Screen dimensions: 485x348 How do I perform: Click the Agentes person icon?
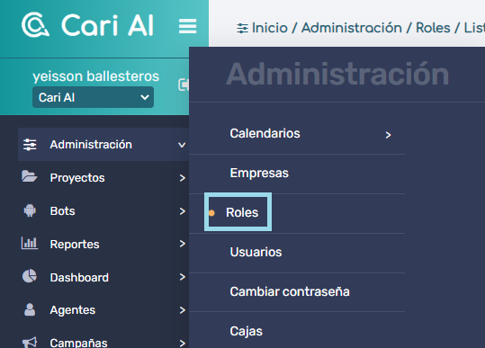(x=30, y=309)
